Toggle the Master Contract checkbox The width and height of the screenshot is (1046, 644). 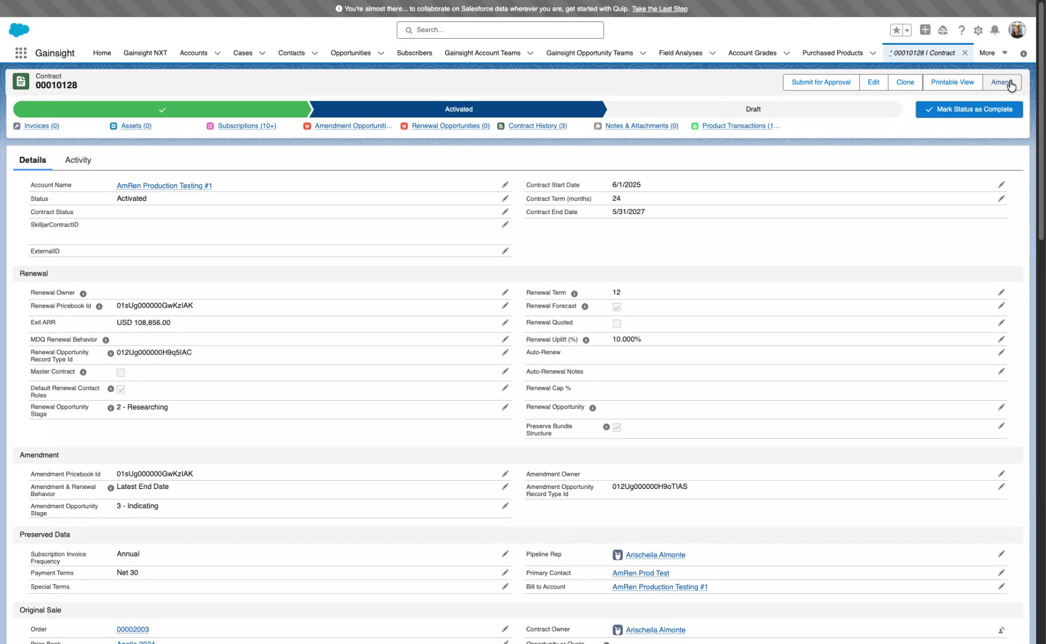click(x=121, y=372)
